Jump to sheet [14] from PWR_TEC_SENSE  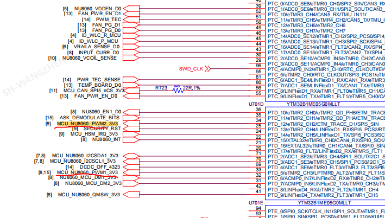[x=66, y=80]
